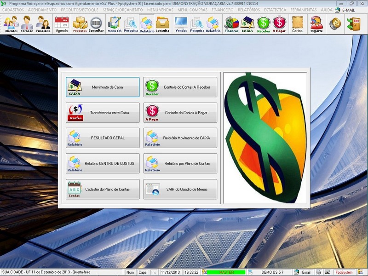Screen dimensions: 368x276
Task: Open the Clientes toolbar icon
Action: pyautogui.click(x=11, y=24)
